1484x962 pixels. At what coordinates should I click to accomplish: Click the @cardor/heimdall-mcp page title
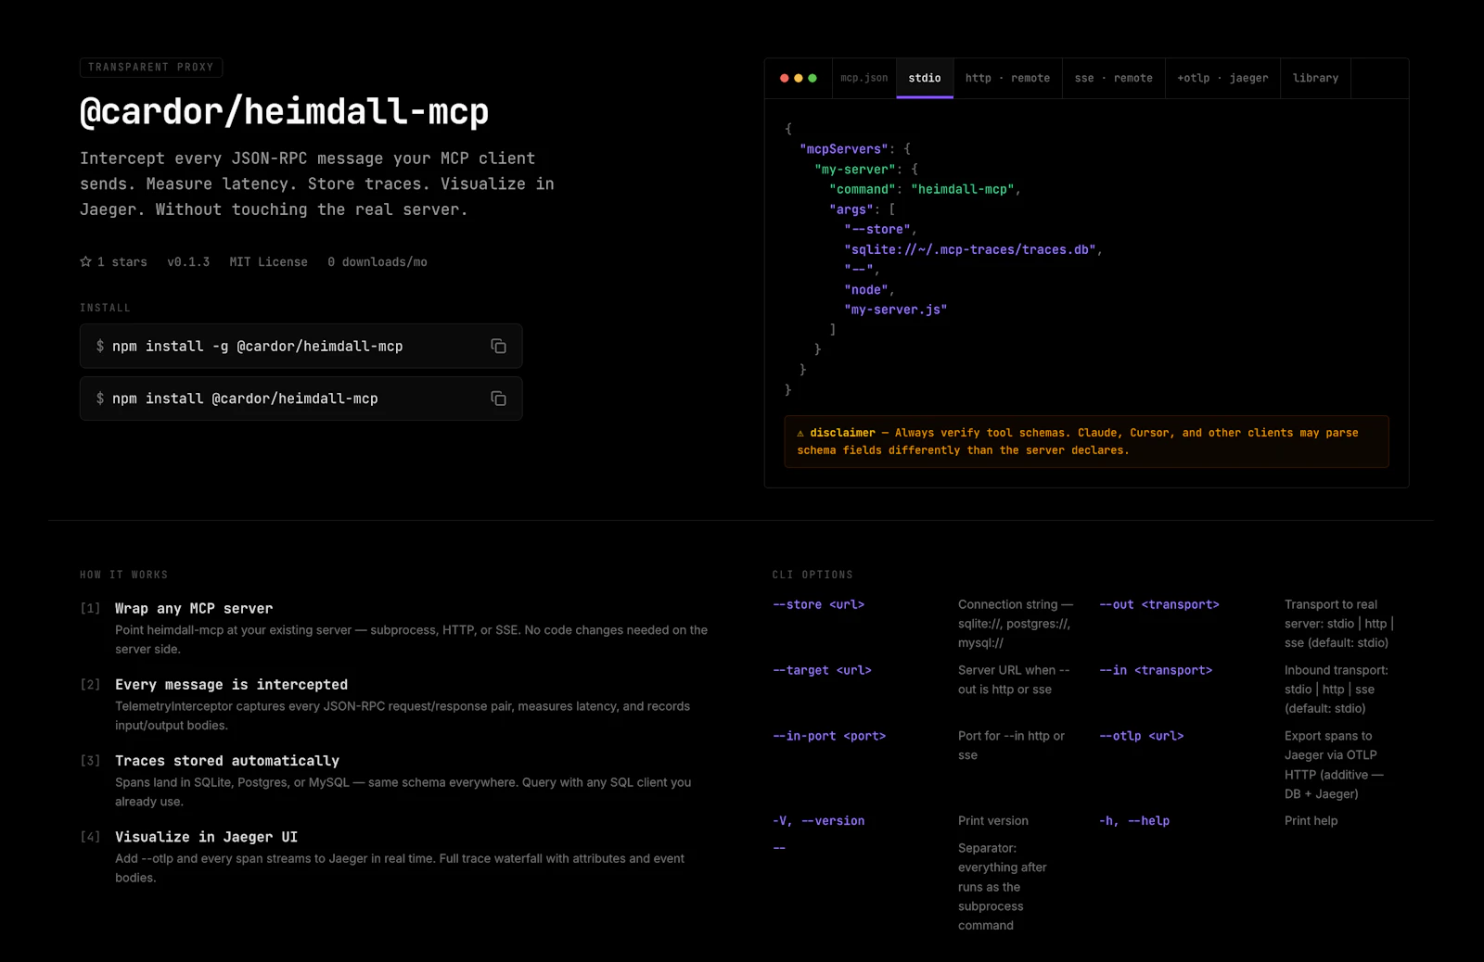(284, 112)
